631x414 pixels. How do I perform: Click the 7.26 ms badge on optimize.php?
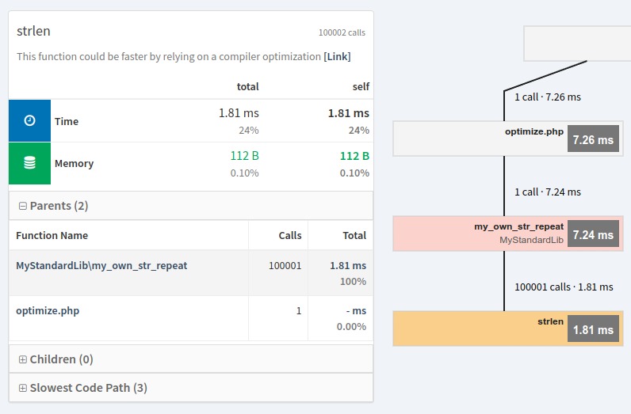tap(593, 139)
